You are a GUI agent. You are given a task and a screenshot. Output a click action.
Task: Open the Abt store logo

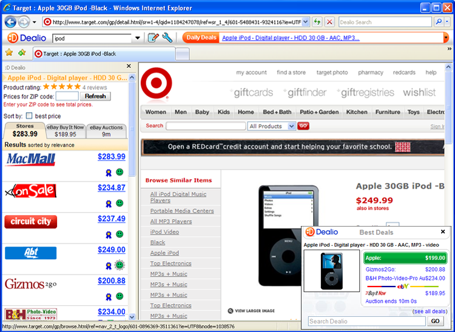point(30,253)
